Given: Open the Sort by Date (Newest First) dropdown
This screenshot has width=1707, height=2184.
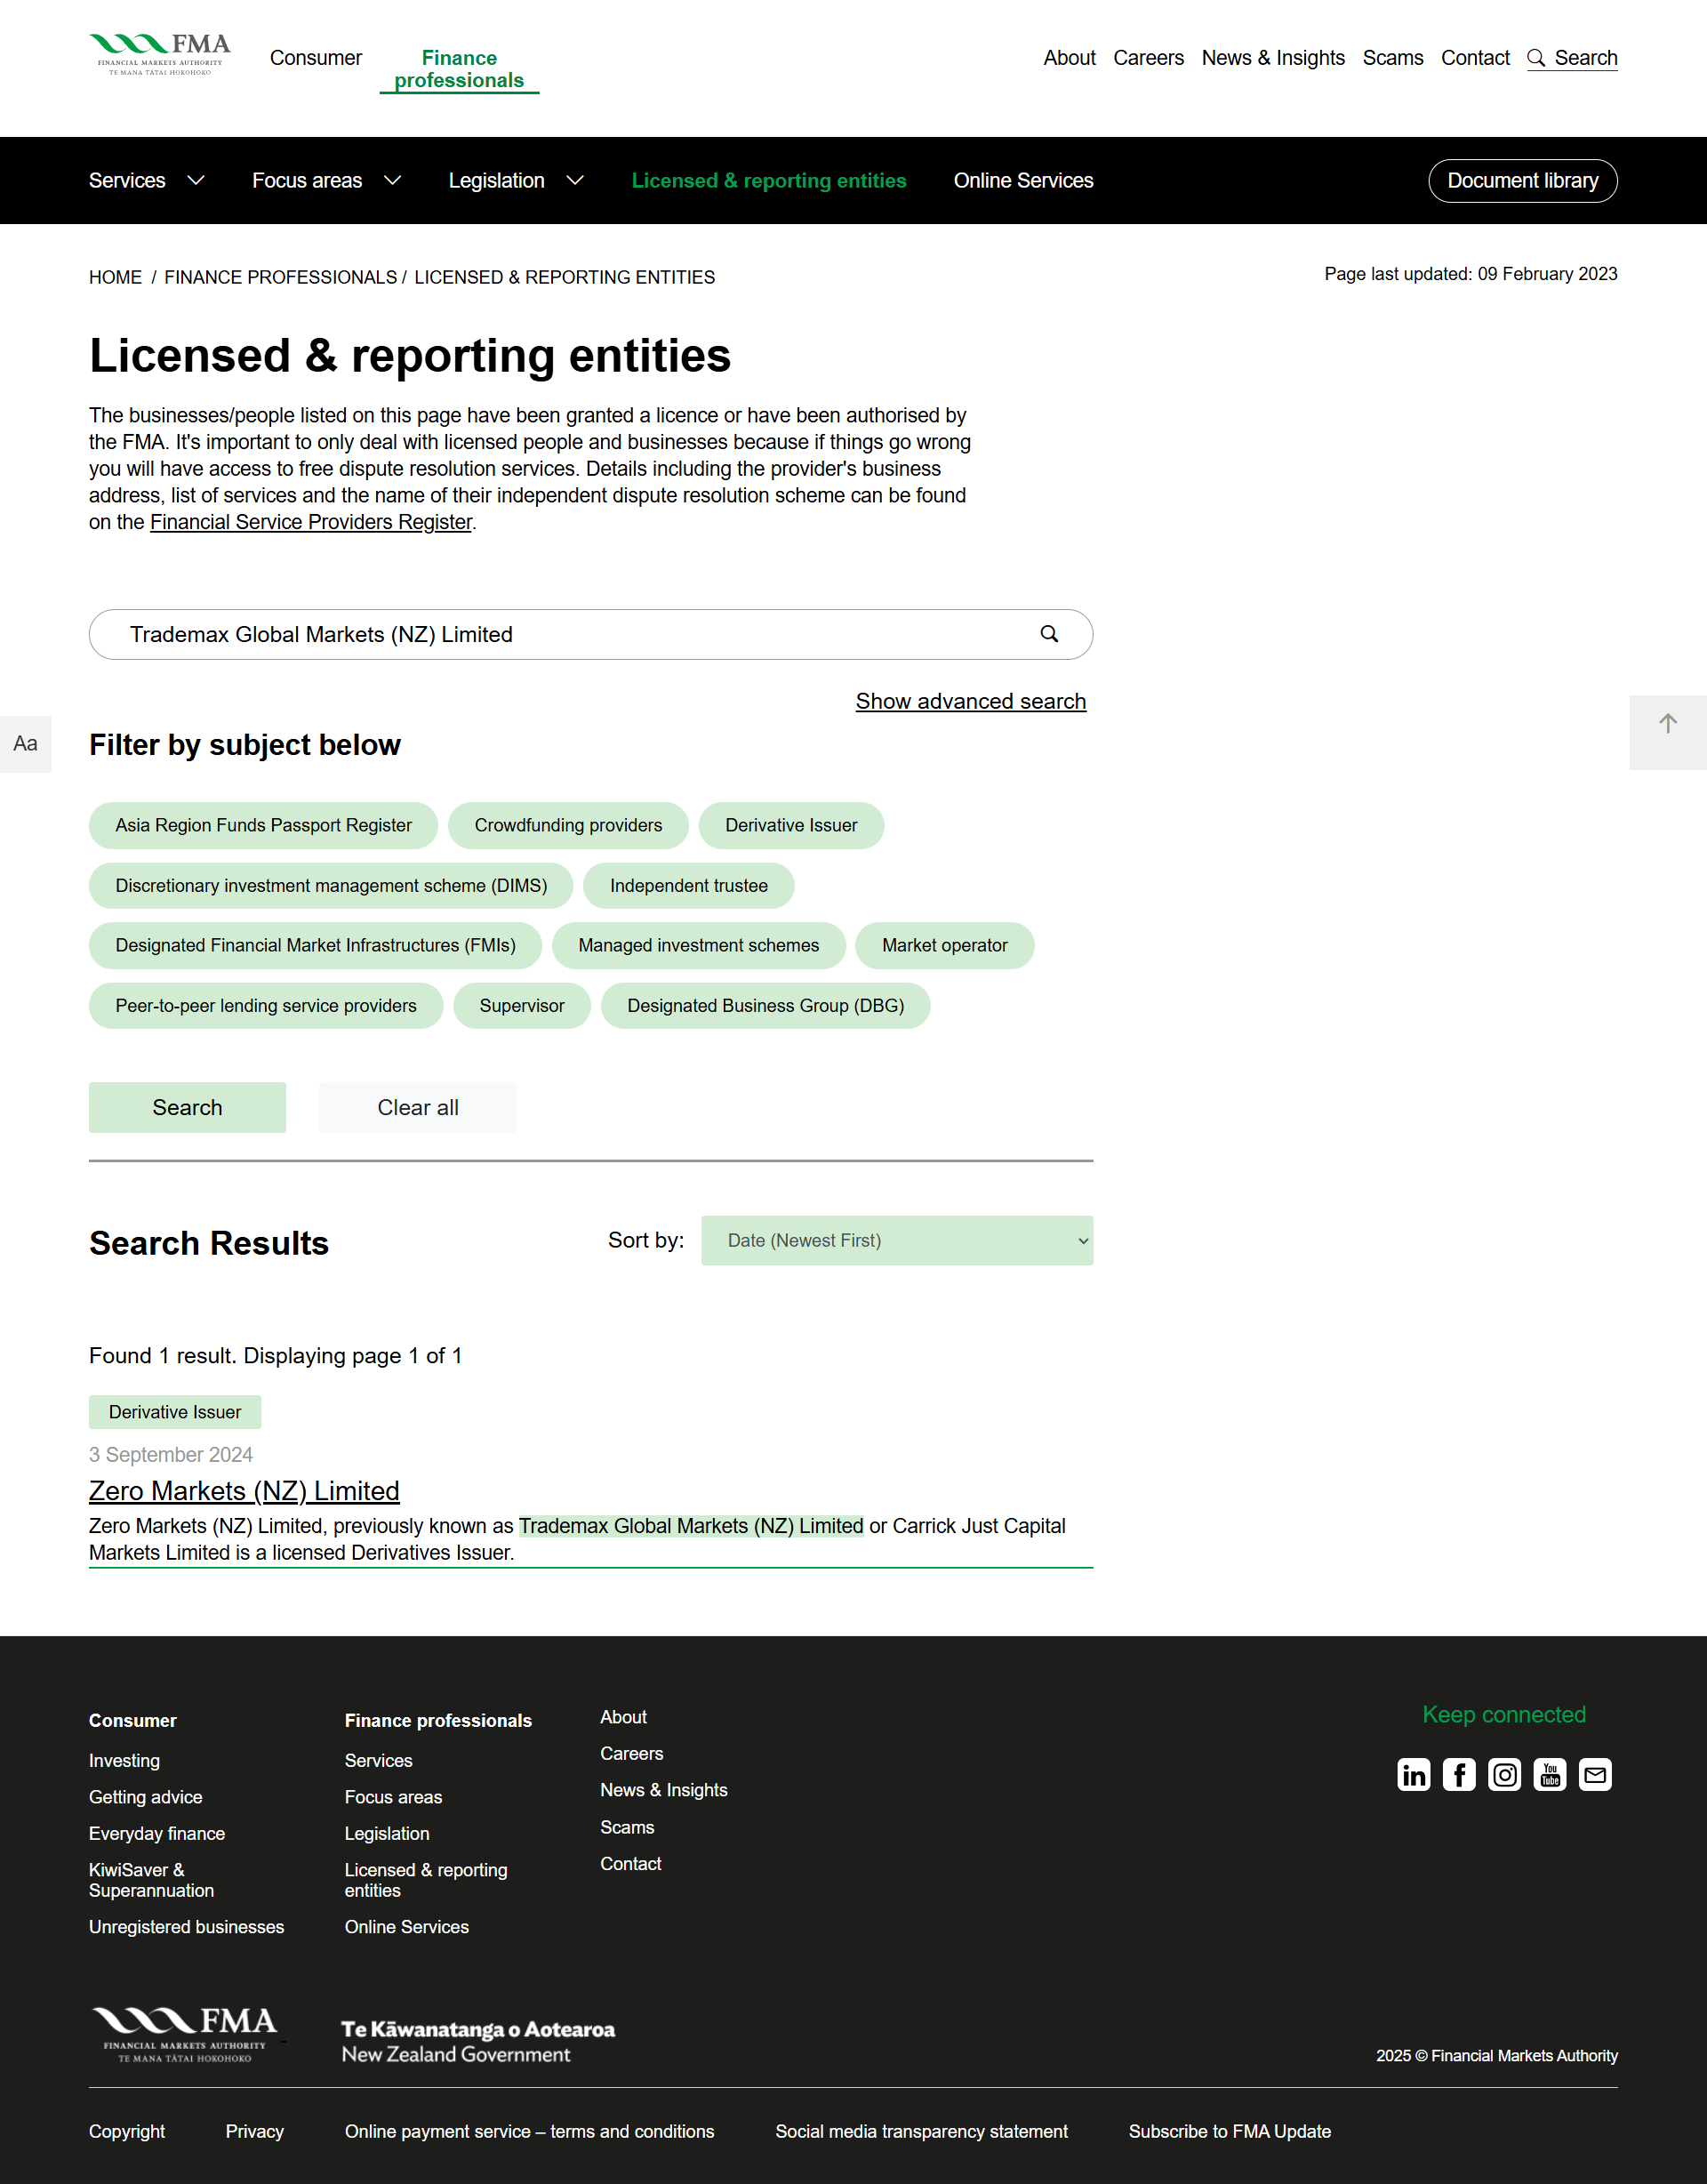Looking at the screenshot, I should [x=897, y=1240].
